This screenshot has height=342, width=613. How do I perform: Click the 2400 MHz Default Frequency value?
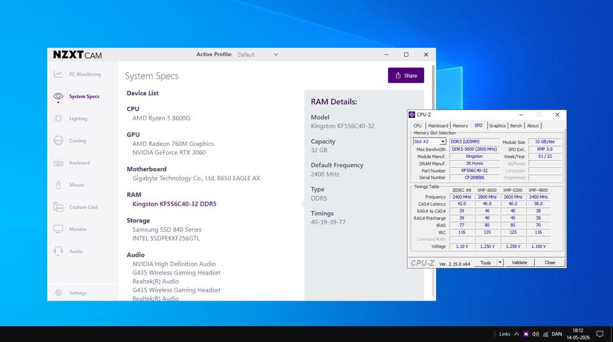(x=325, y=175)
